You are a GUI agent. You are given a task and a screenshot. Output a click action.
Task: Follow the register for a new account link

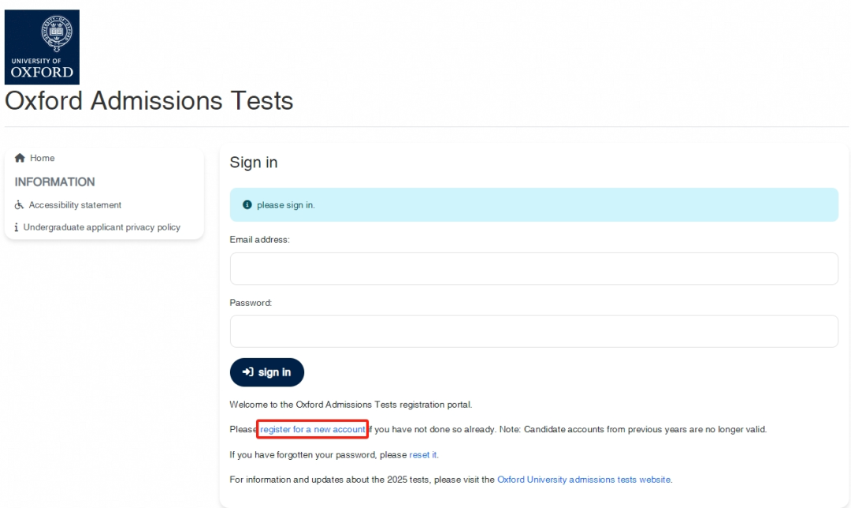click(x=313, y=429)
